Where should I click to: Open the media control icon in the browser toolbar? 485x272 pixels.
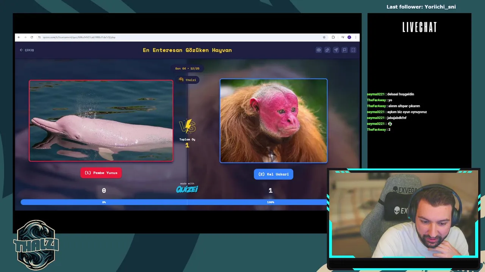[x=343, y=37]
